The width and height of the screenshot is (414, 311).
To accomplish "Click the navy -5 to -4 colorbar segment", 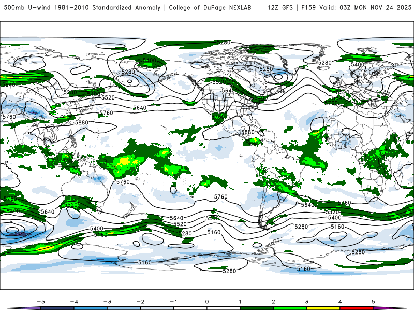I will pos(57,308).
